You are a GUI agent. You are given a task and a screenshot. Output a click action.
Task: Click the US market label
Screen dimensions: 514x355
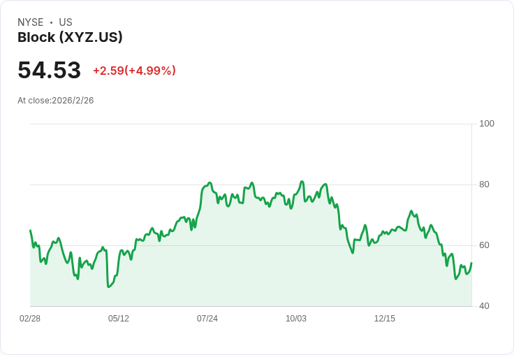tap(66, 22)
